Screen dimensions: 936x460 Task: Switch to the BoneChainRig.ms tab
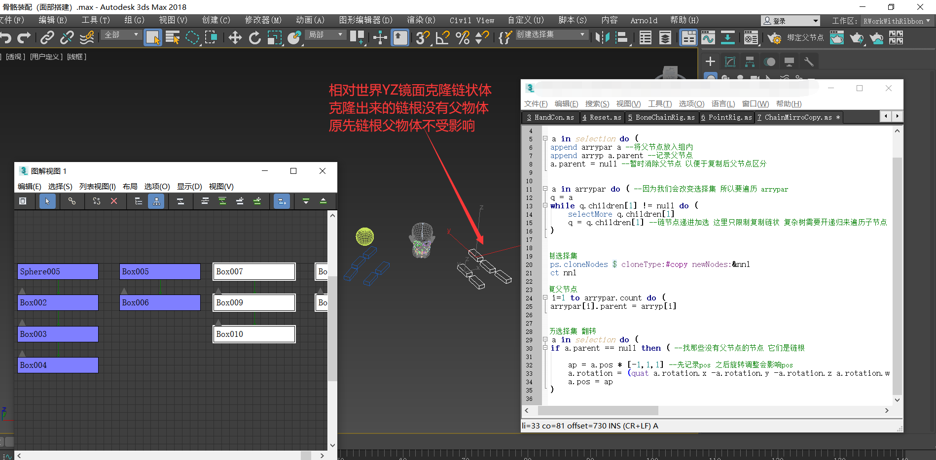[661, 117]
